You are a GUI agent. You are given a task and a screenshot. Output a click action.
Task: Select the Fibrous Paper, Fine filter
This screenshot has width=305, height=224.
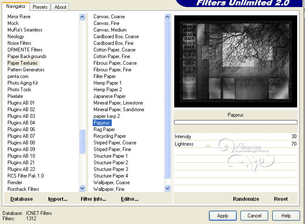[113, 70]
